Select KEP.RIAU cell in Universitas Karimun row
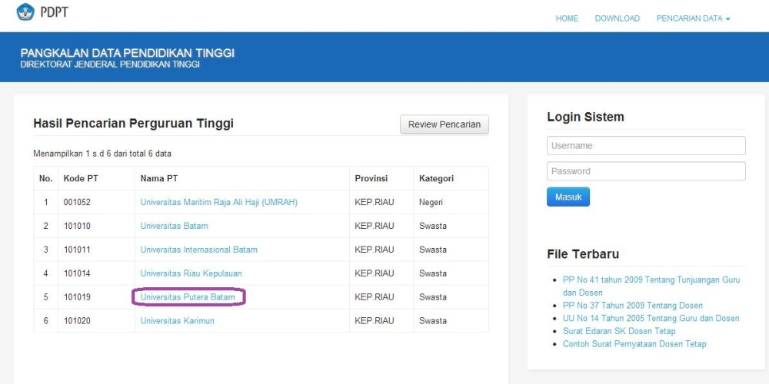769x384 pixels. [375, 321]
